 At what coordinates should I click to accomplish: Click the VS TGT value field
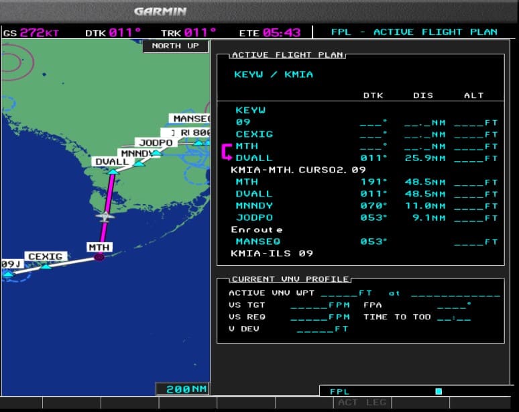pos(320,305)
